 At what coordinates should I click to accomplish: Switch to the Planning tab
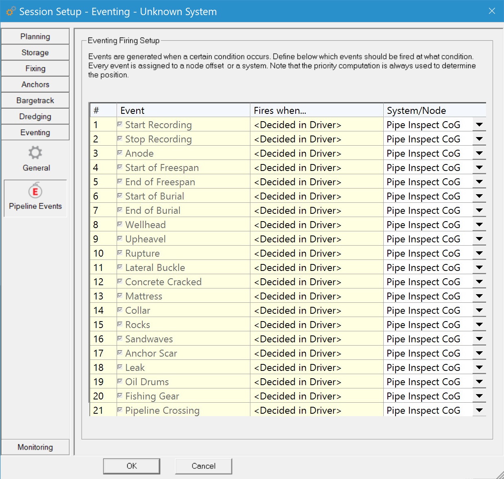click(x=35, y=37)
